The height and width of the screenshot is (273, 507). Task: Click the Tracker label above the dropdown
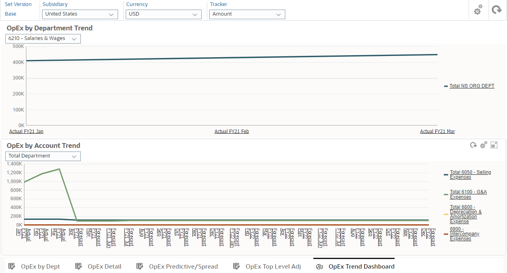click(218, 4)
